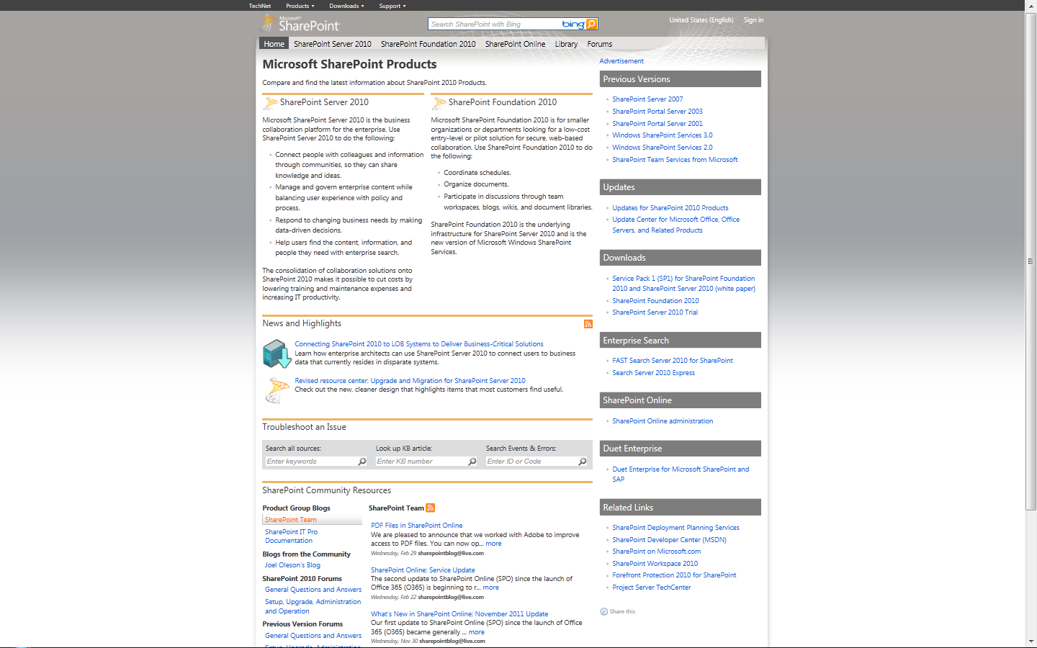Image resolution: width=1037 pixels, height=648 pixels.
Task: Open SharePoint Online: Service Update post
Action: click(x=423, y=570)
